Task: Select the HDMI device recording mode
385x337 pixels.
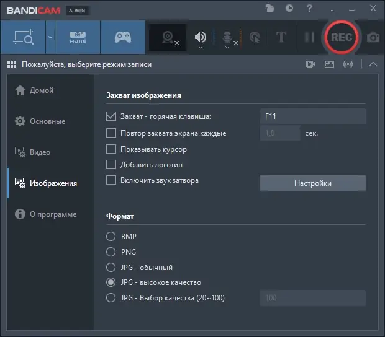Action: 78,37
